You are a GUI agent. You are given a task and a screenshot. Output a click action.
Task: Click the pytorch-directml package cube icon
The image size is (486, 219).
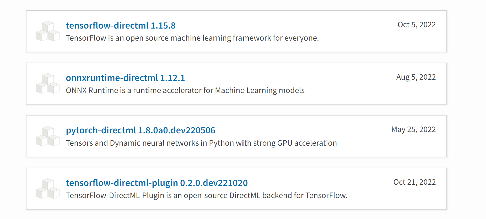pos(48,136)
